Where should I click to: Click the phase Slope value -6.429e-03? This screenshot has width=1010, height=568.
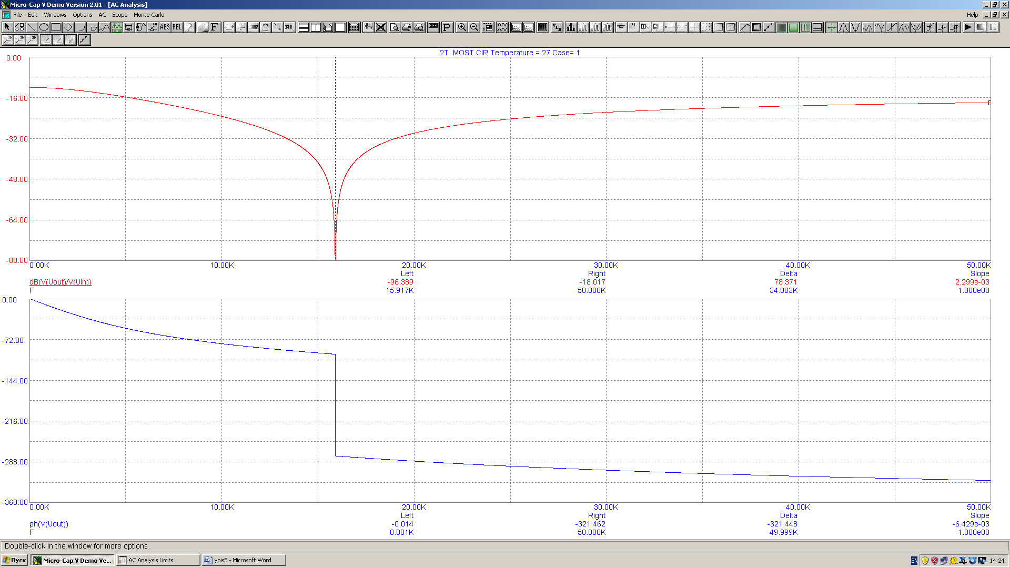point(971,524)
